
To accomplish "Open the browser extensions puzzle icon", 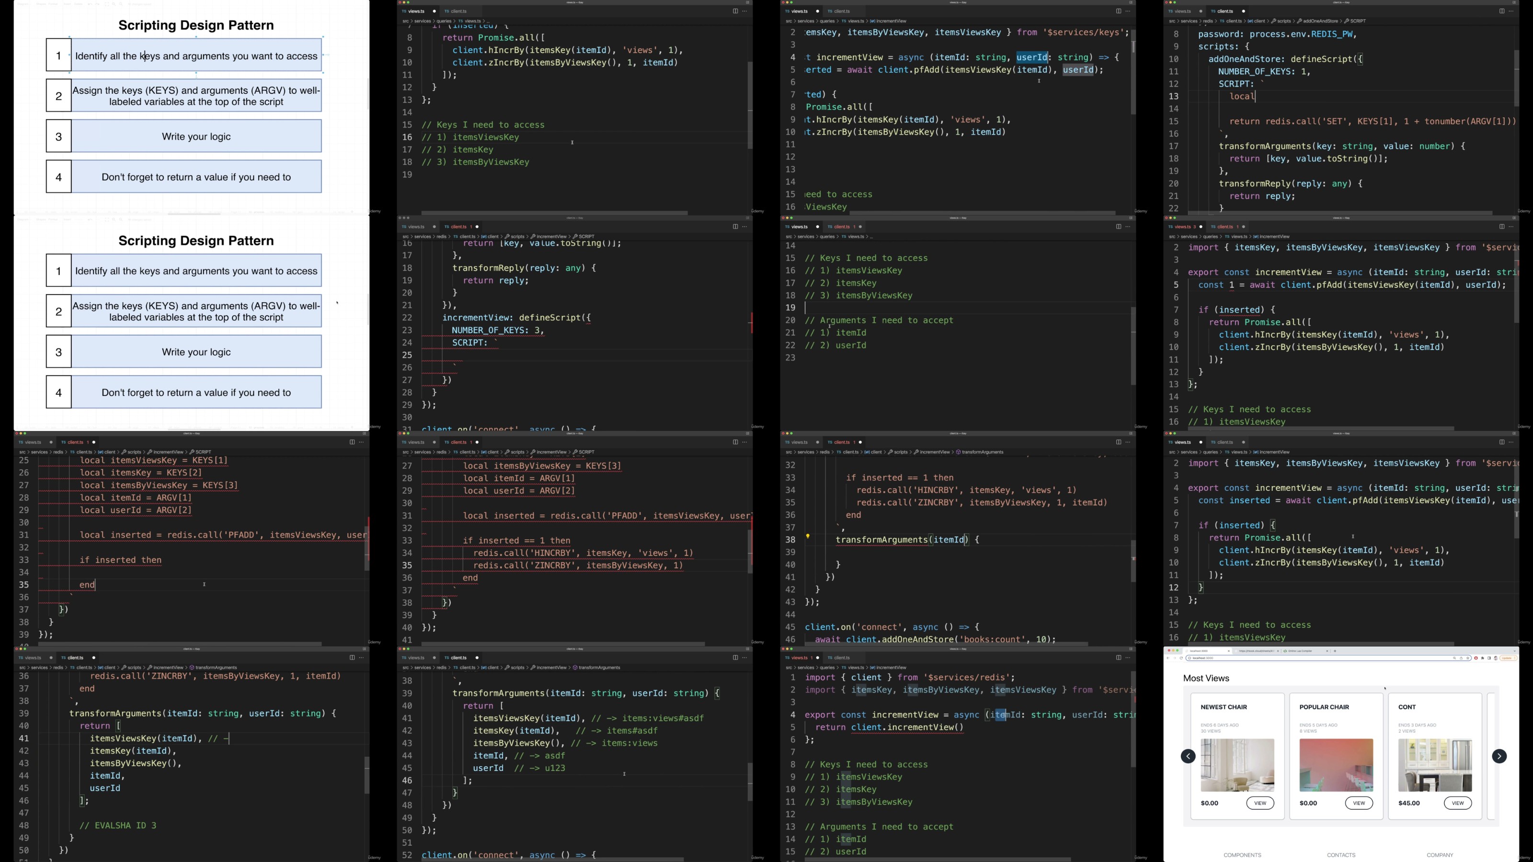I will point(1482,658).
